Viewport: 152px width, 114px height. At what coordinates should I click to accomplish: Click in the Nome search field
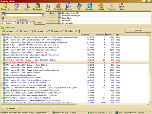point(22,15)
